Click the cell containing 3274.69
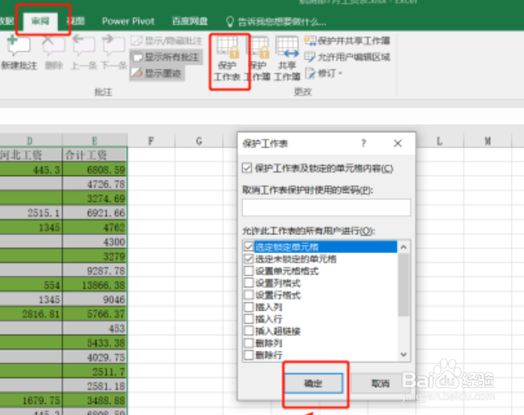Viewport: 524px width, 415px height. (95, 198)
